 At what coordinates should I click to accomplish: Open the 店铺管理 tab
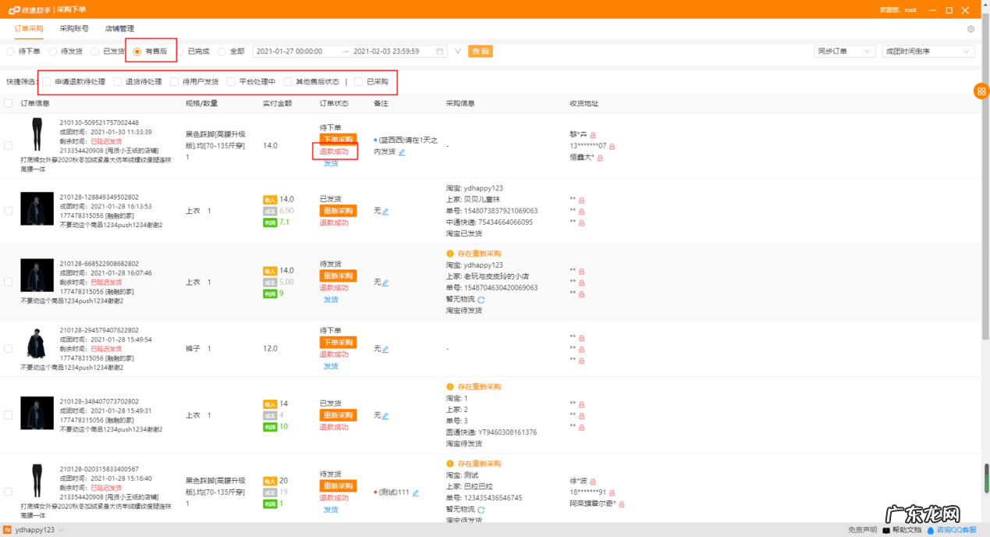pyautogui.click(x=119, y=29)
